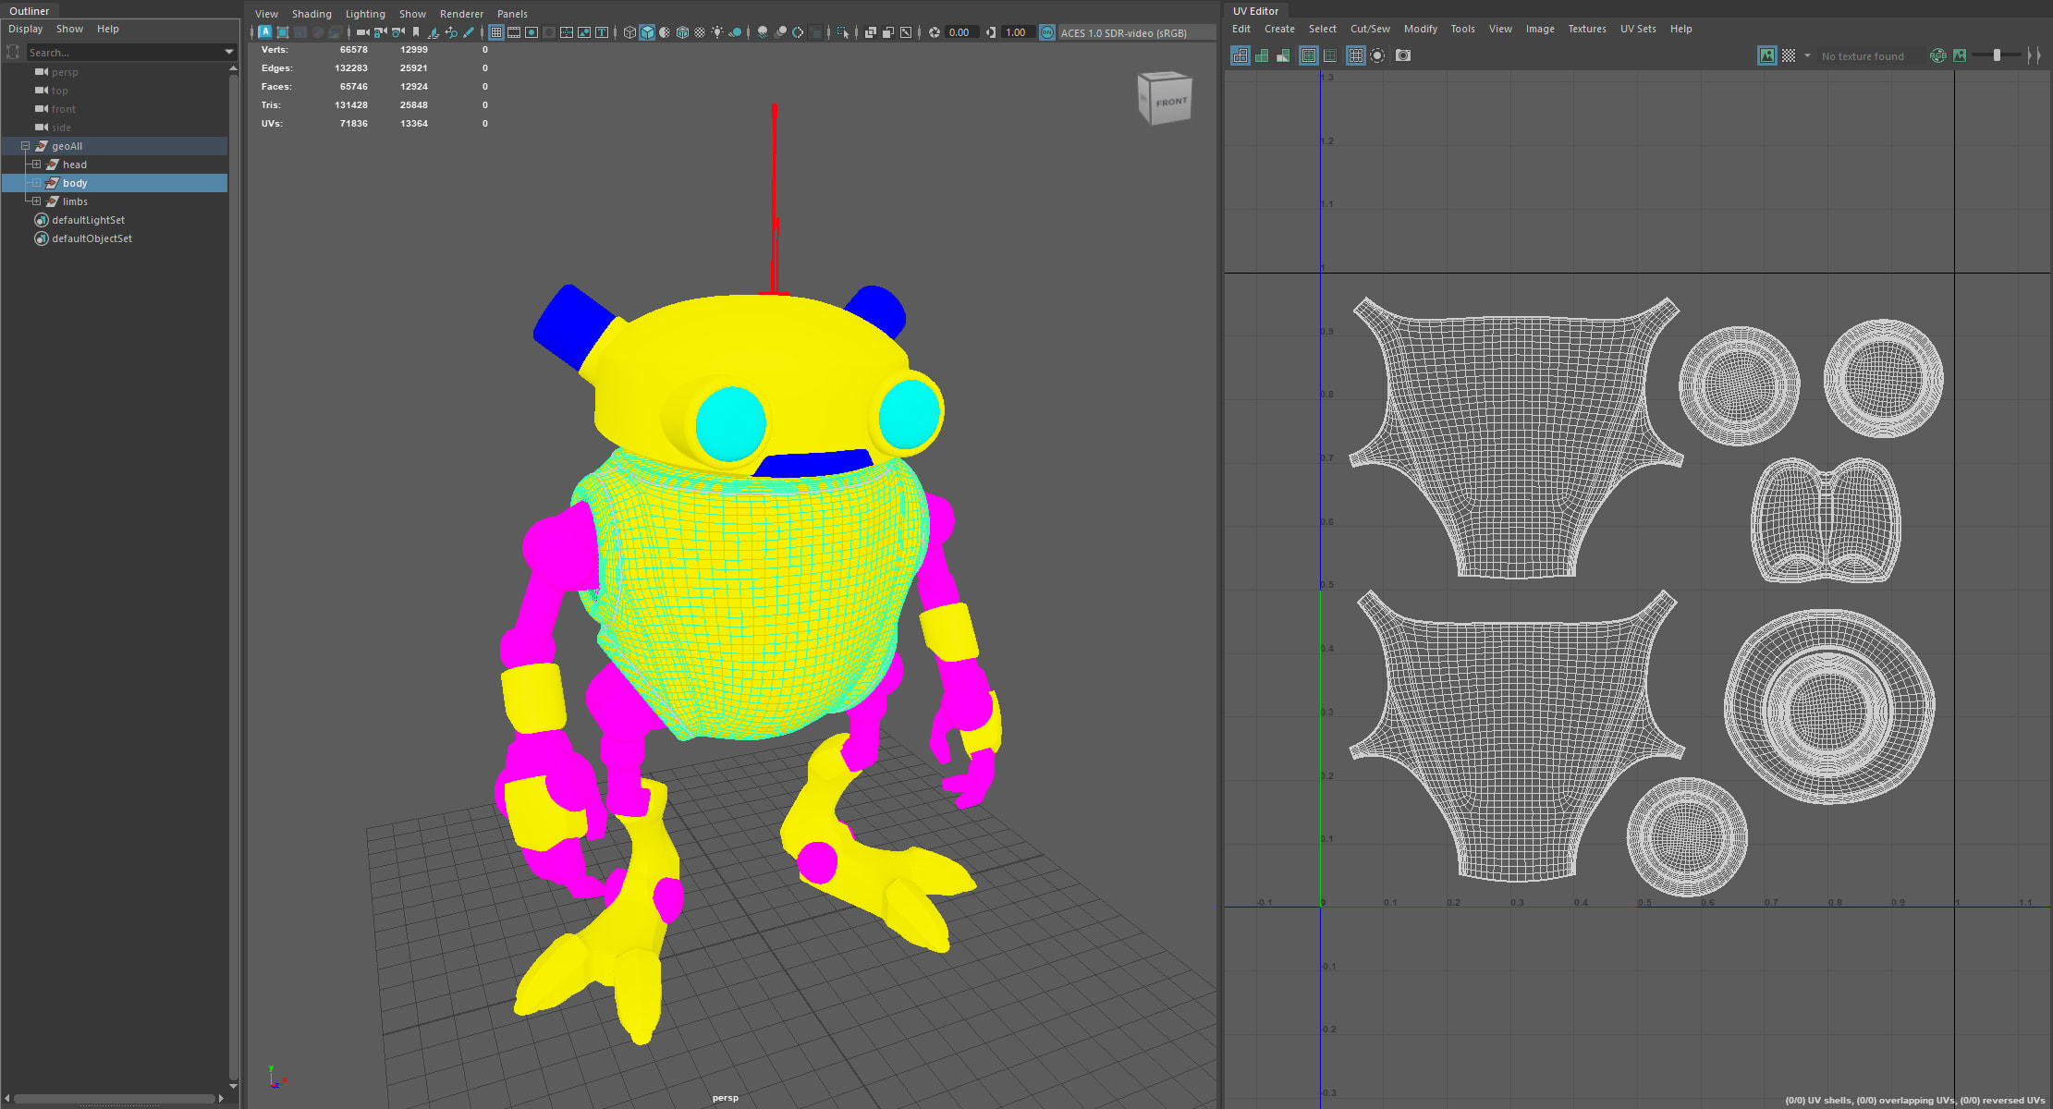
Task: Click the grease pencil brush icon
Action: 469,32
